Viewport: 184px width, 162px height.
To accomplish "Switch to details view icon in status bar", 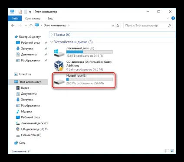I will (x=167, y=151).
